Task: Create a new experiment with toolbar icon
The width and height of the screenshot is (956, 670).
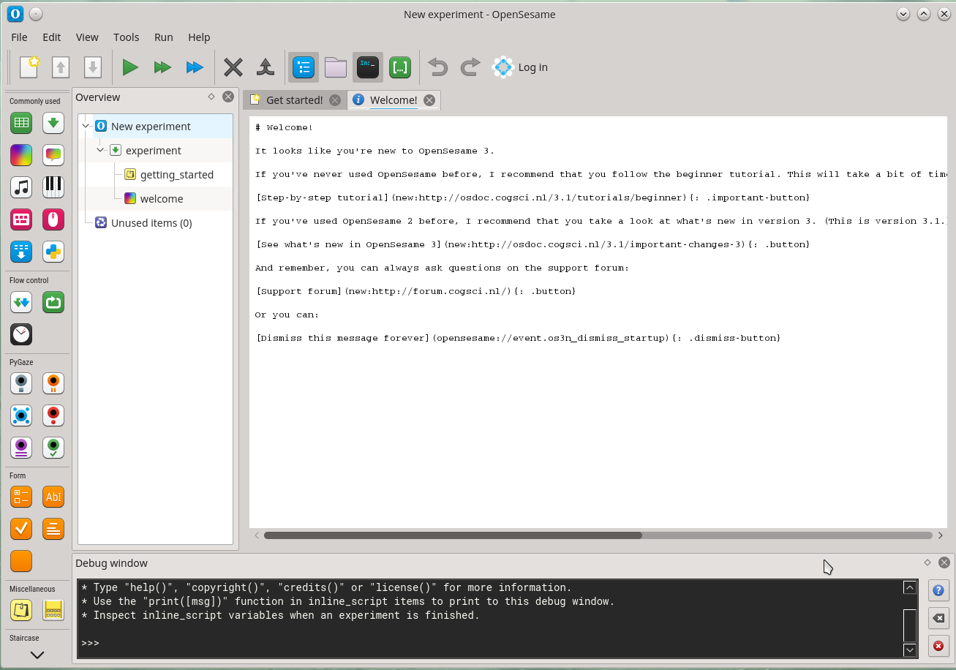Action: [29, 67]
